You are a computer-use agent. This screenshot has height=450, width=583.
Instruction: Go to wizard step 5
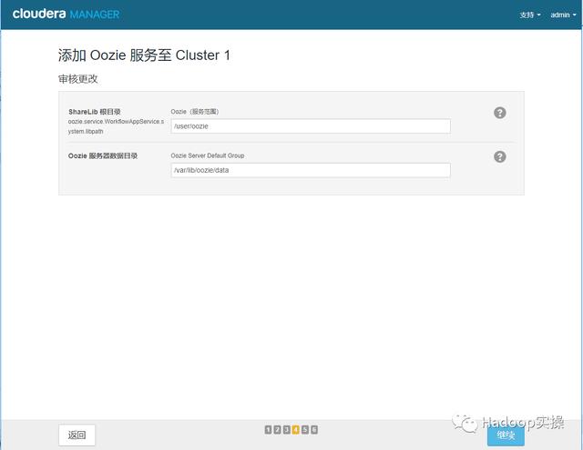tap(305, 430)
